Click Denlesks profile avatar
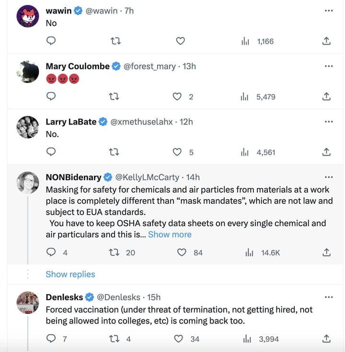The width and height of the screenshot is (345, 352). [27, 303]
